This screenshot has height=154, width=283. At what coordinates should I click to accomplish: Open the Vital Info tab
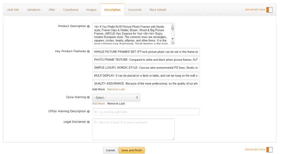pos(13,10)
